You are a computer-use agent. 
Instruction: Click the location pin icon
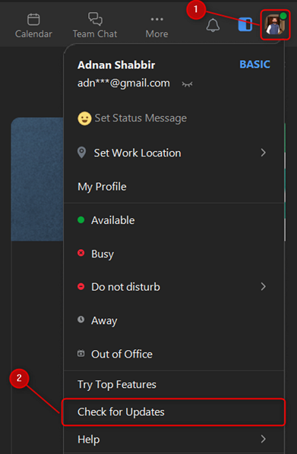click(82, 152)
